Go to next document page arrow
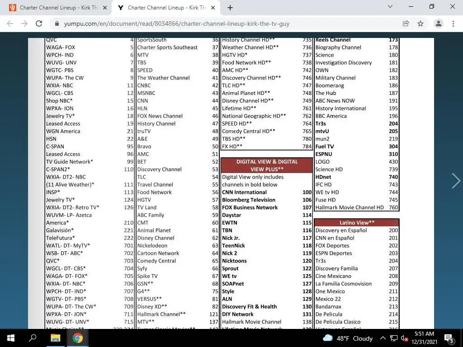 tap(456, 181)
